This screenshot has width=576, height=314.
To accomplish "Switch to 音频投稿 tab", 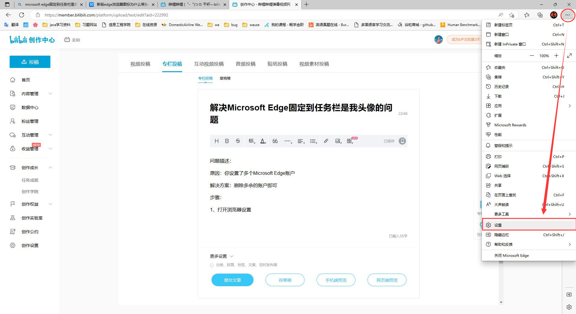I will [245, 64].
